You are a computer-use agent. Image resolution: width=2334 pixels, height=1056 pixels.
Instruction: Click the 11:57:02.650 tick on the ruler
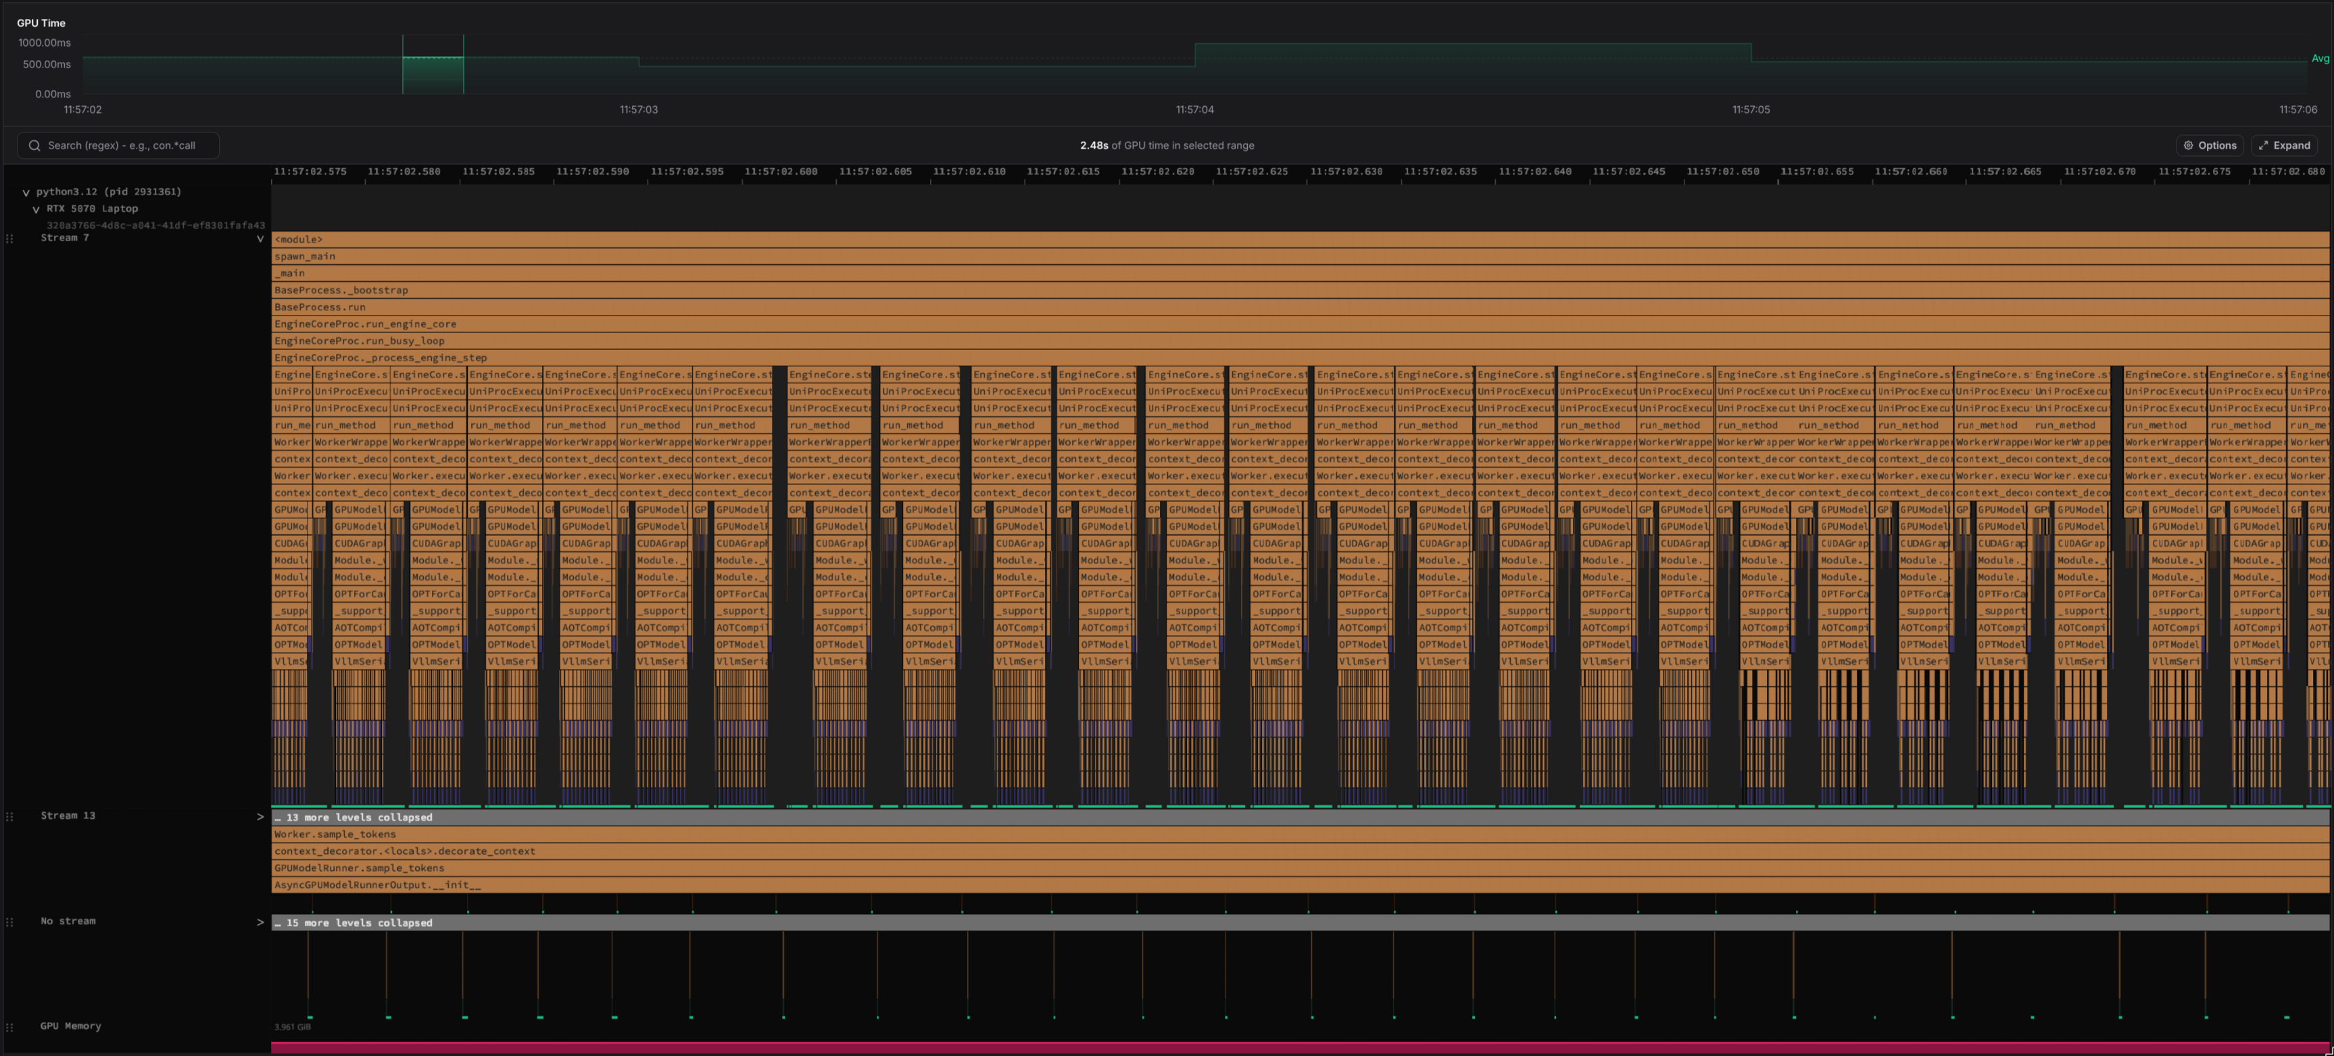coord(1724,172)
